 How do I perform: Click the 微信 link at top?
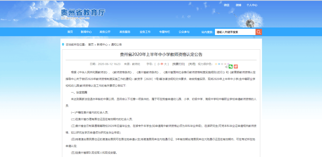click(x=227, y=5)
